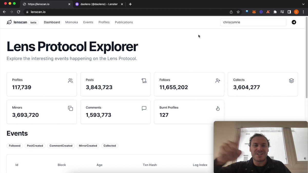The image size is (308, 173).
Task: Click the Log Index column header
Action: [x=200, y=165]
